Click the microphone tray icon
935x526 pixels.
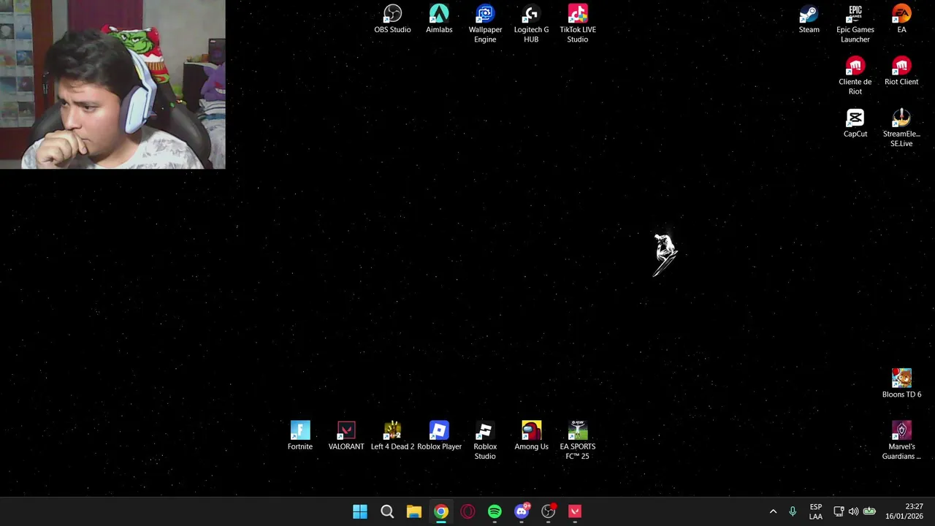[x=793, y=511]
